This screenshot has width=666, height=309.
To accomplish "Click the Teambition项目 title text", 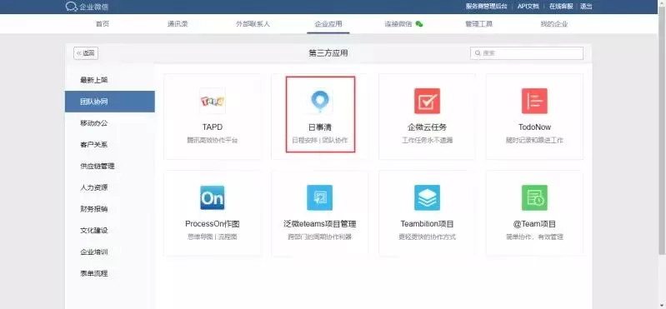I will tap(427, 224).
